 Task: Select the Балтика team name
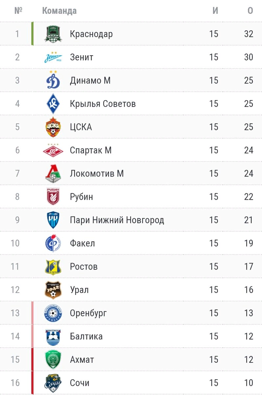(x=86, y=336)
